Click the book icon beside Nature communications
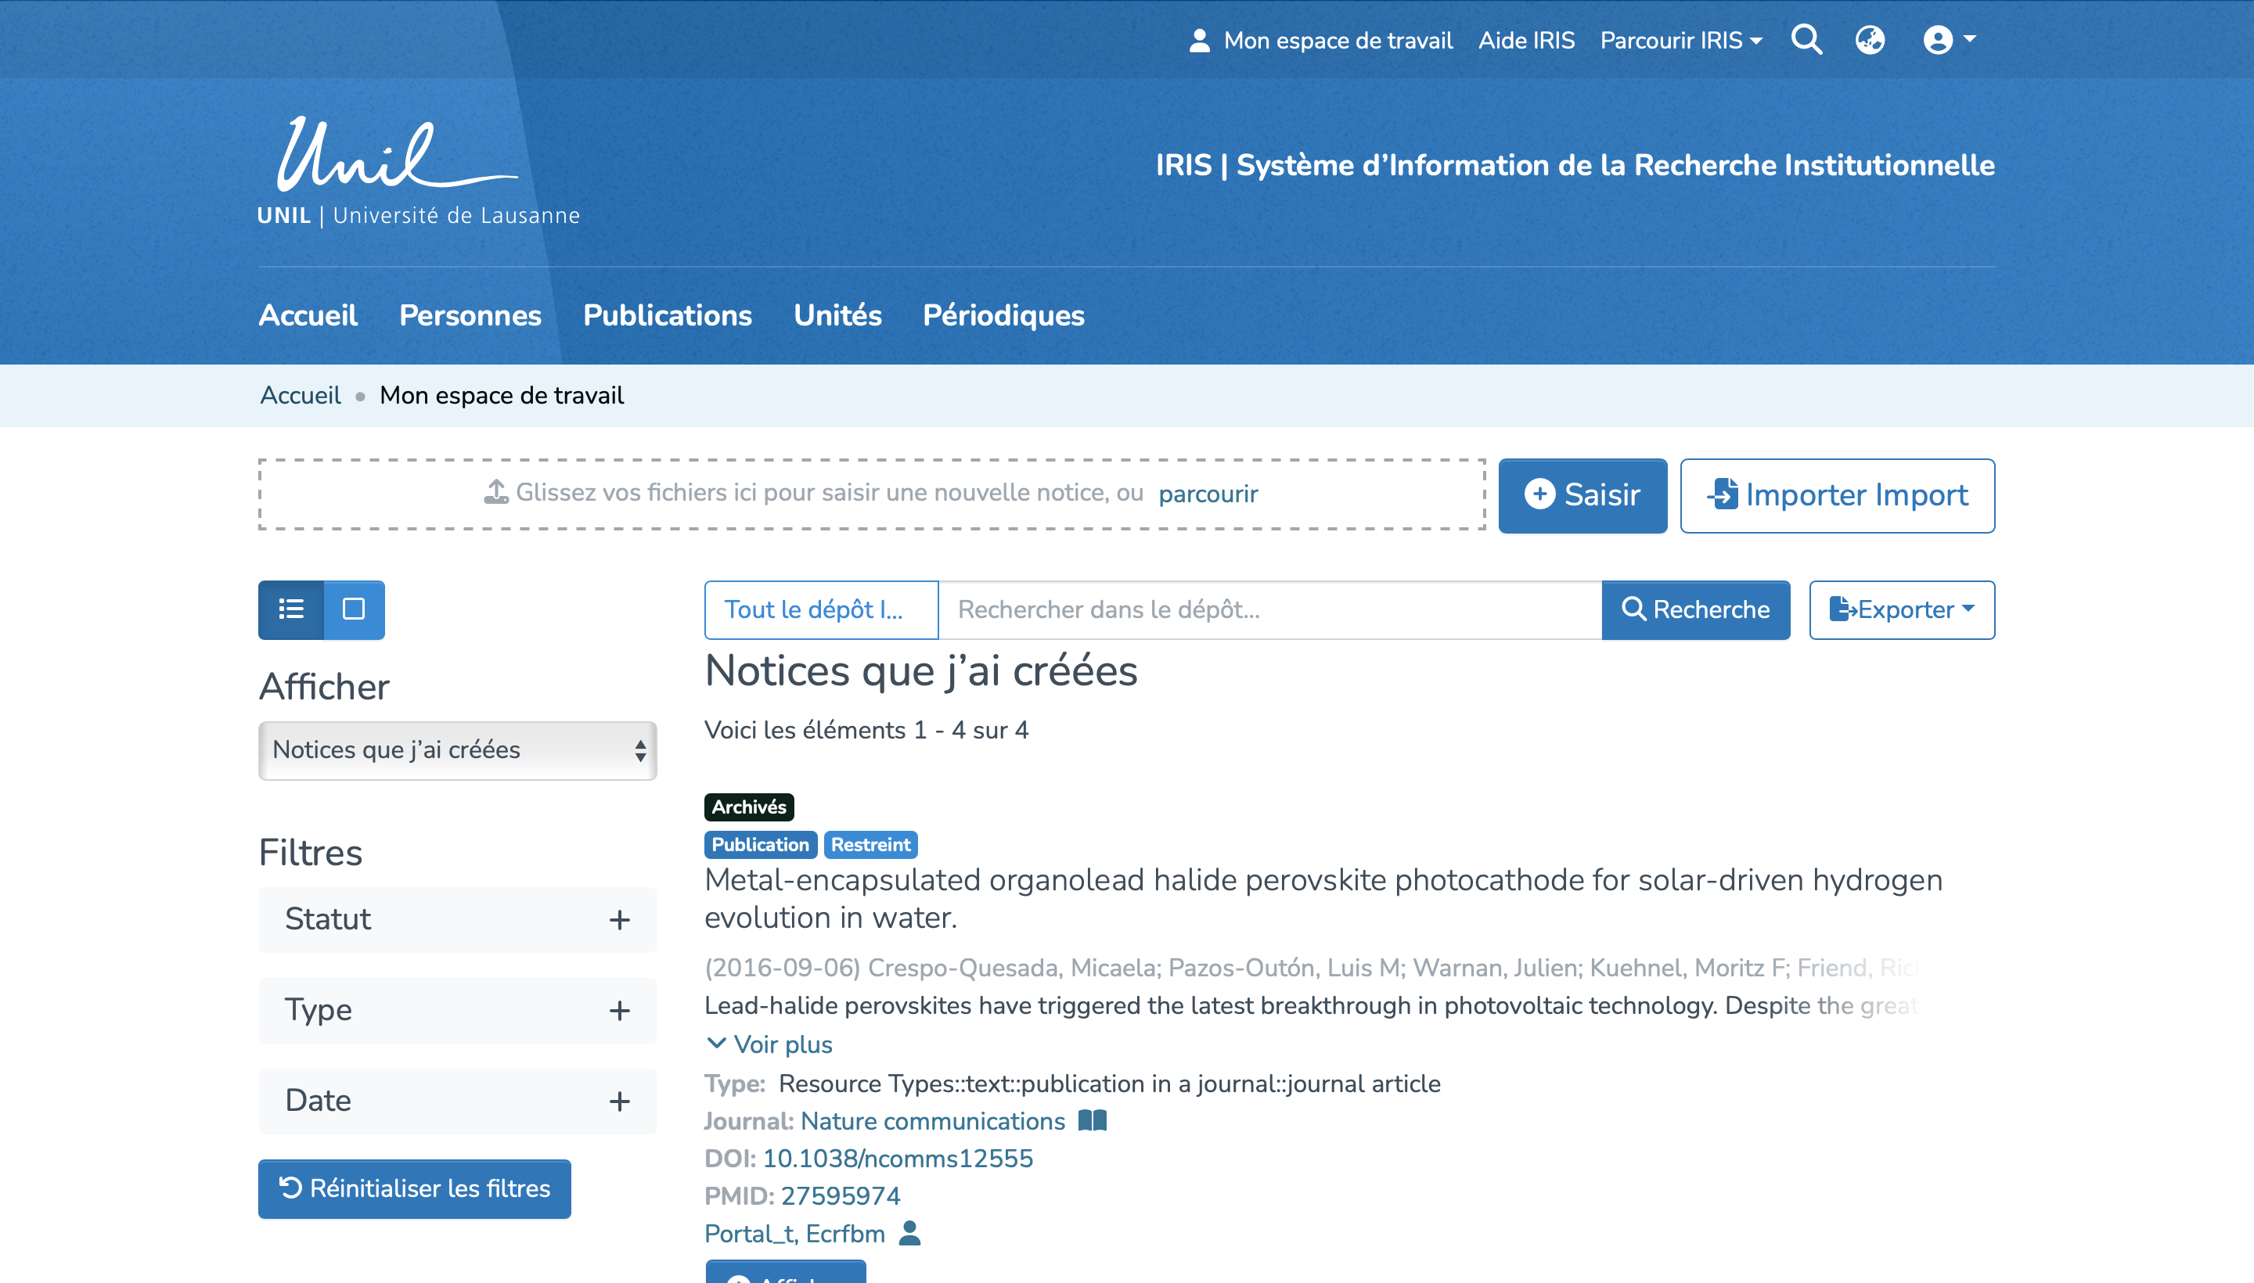This screenshot has width=2254, height=1283. (x=1093, y=1120)
